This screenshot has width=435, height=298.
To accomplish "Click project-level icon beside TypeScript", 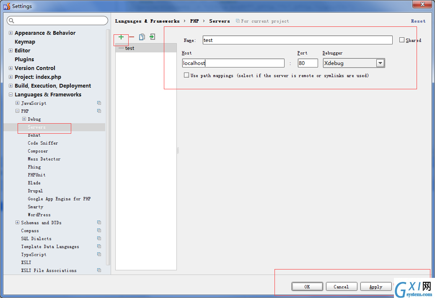I will 99,254.
